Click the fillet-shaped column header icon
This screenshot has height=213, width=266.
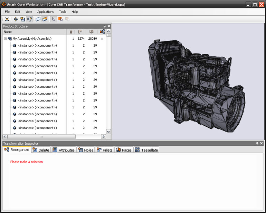point(80,31)
